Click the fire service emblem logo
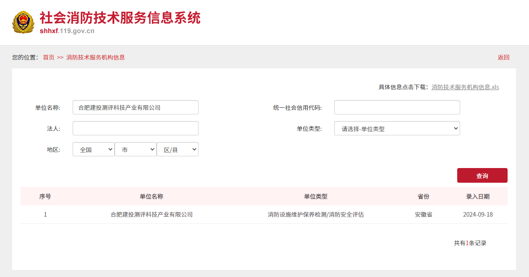The height and width of the screenshot is (277, 529). click(23, 22)
